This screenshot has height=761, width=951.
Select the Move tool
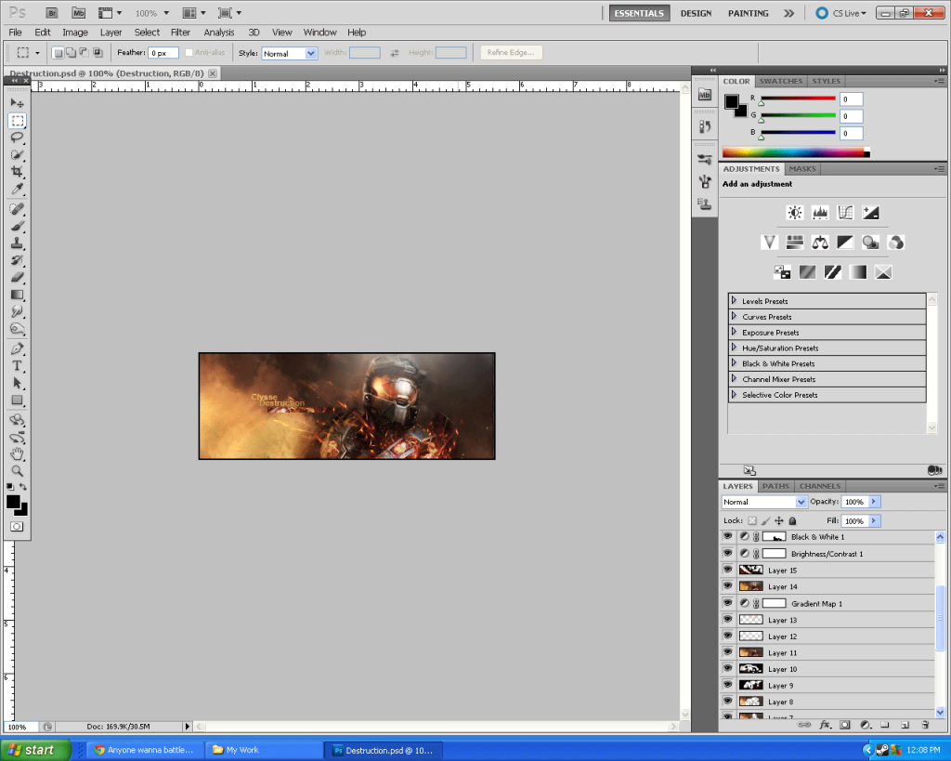[x=17, y=103]
